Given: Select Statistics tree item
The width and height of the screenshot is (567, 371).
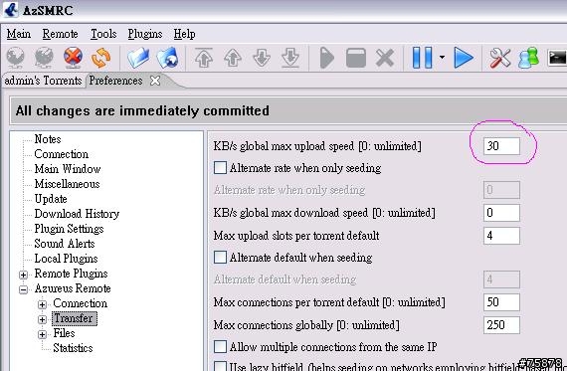Looking at the screenshot, I should click(x=73, y=348).
